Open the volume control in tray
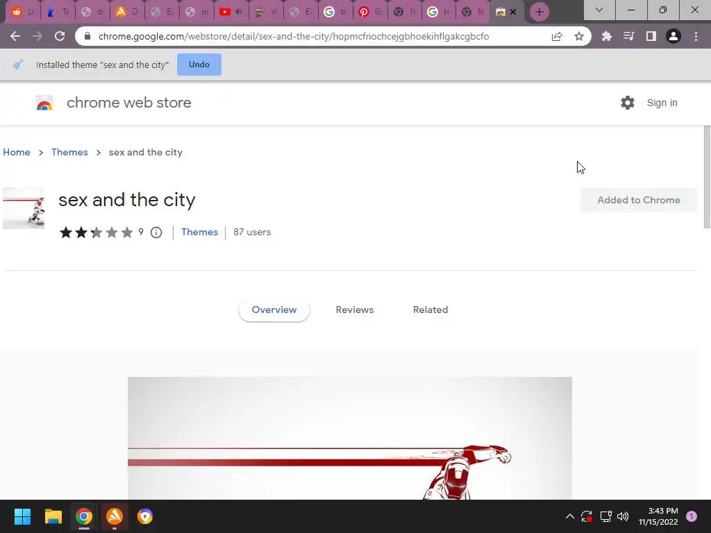711x533 pixels. click(x=623, y=516)
